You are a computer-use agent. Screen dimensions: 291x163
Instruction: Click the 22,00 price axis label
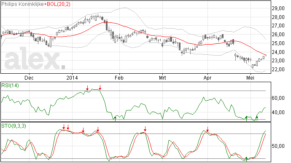278,69
